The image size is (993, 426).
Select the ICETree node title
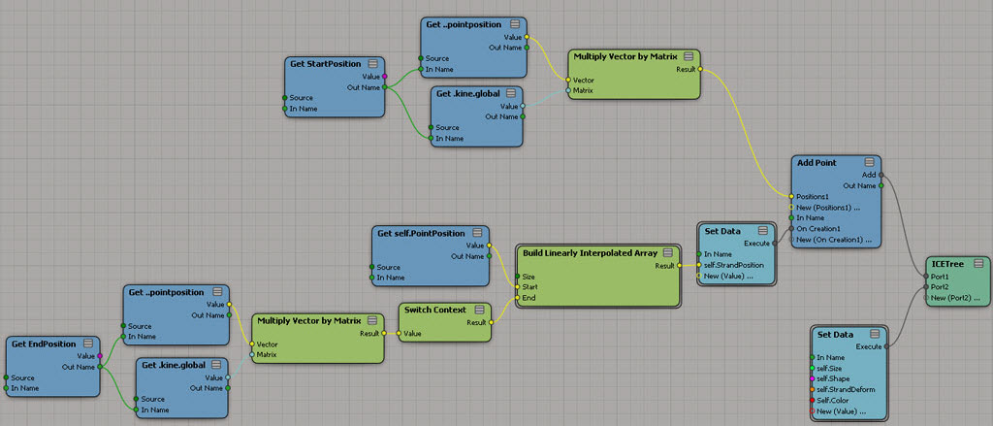click(947, 263)
